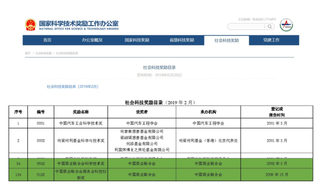Click the code 0002 cell
Image resolution: width=323 pixels, height=194 pixels.
pyautogui.click(x=41, y=141)
